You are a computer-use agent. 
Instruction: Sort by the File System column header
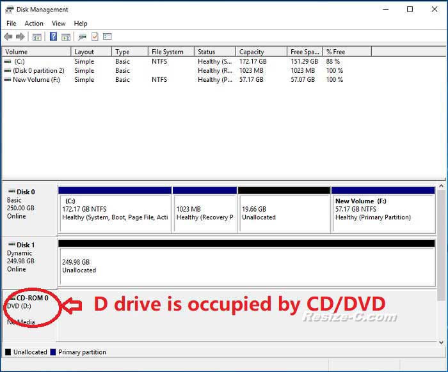171,52
